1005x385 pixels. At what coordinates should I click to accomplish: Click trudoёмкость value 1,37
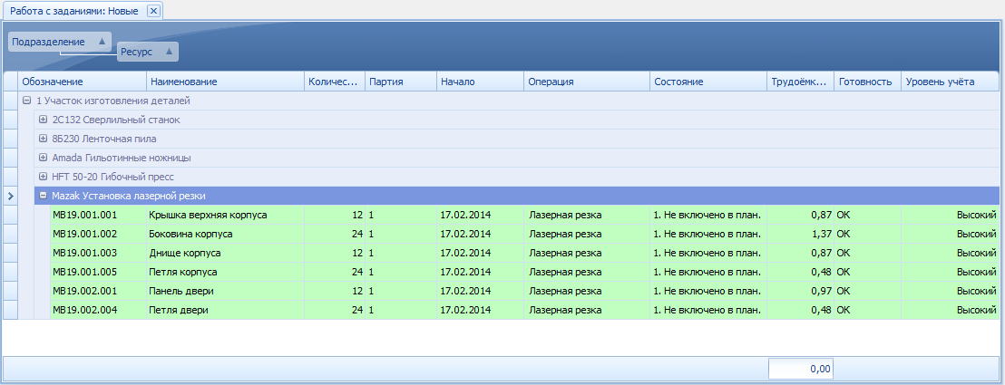(x=800, y=234)
